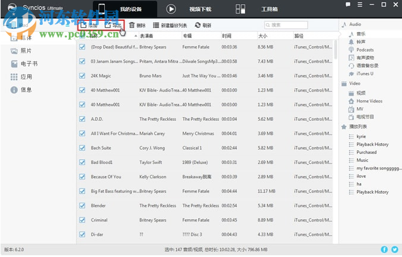Refresh the media list
Viewport: 402px width, 257px height.
[x=203, y=25]
